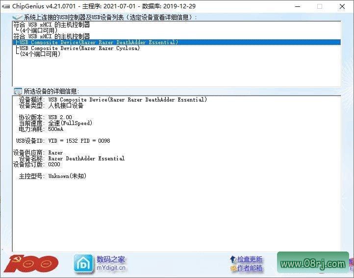This screenshot has width=354, height=278.
Task: Click the USB drive icon beside the device list heading
Action: 17,17
